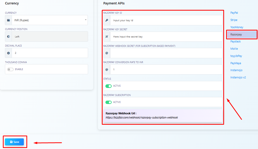Open the Instamojo v2 payment tab
Viewport: 258px width, 149px height.
point(238,77)
